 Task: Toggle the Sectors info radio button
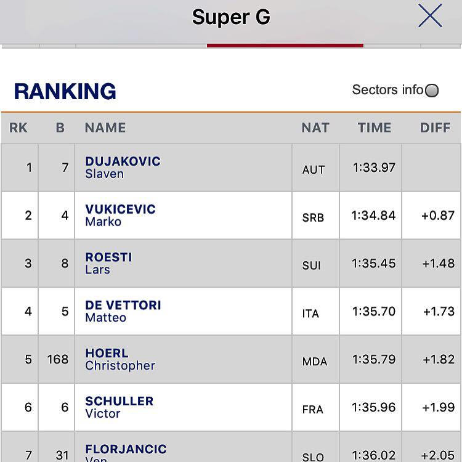coord(432,91)
